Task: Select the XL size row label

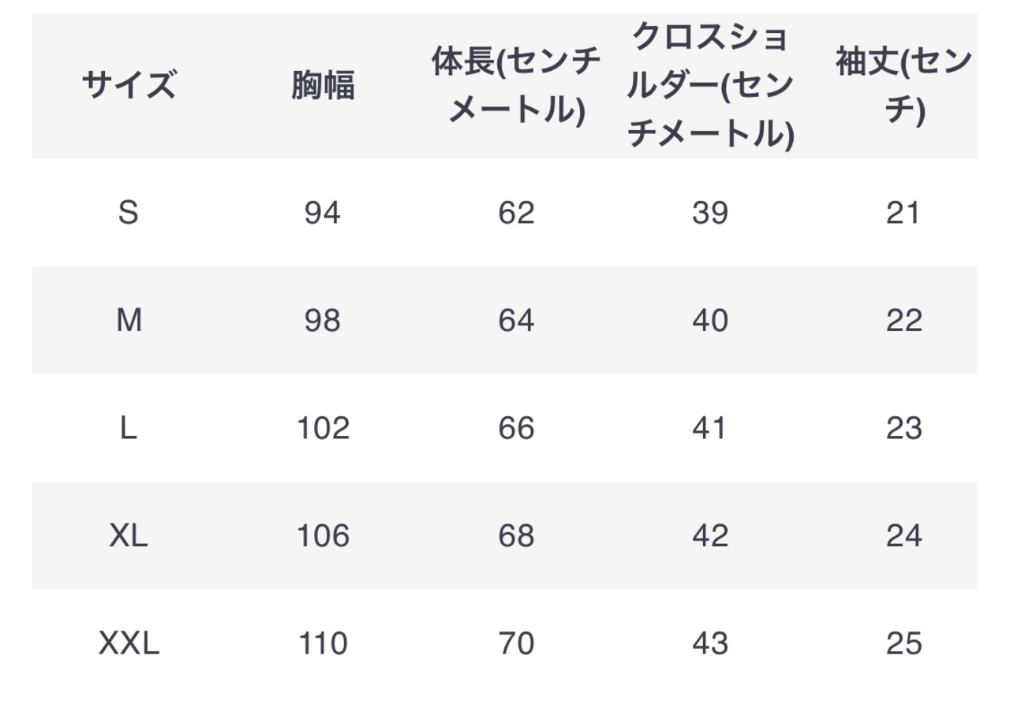Action: coord(129,536)
